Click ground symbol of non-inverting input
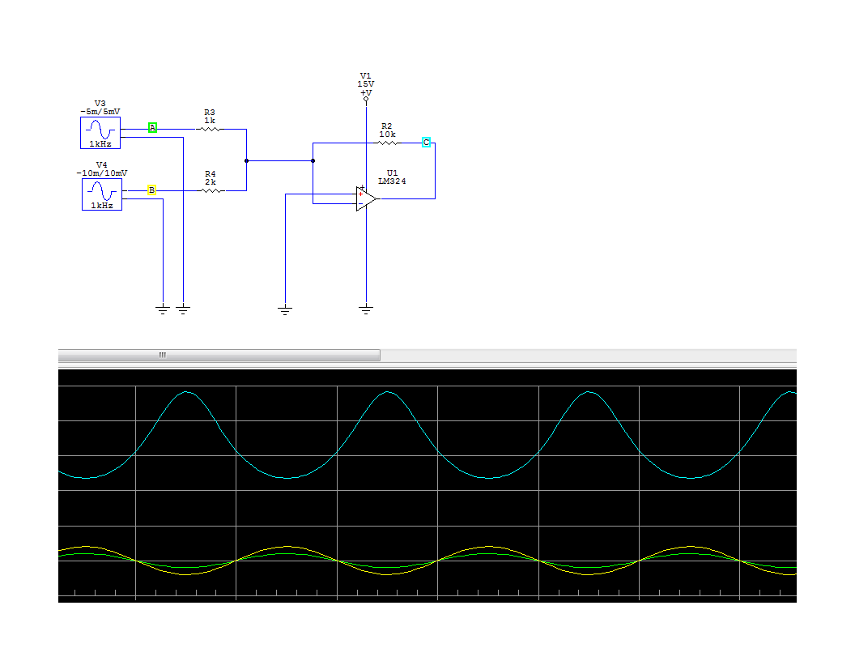This screenshot has width=855, height=661. click(285, 310)
